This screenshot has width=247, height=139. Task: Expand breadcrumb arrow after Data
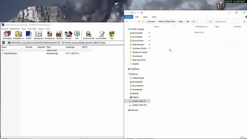pyautogui.click(x=184, y=22)
